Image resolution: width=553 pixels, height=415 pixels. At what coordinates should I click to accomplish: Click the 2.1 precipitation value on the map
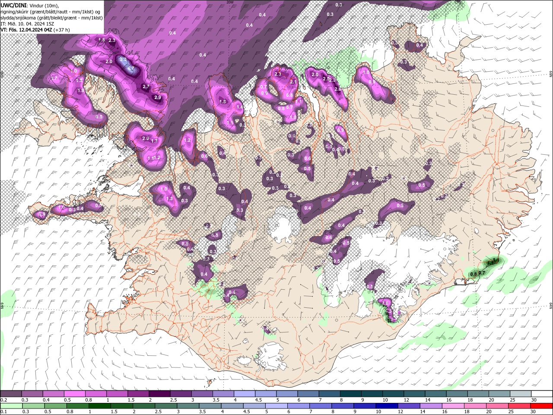point(293,82)
